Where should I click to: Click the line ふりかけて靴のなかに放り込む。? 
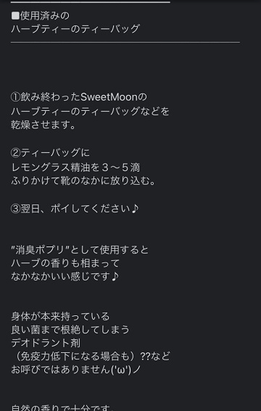pyautogui.click(x=83, y=181)
